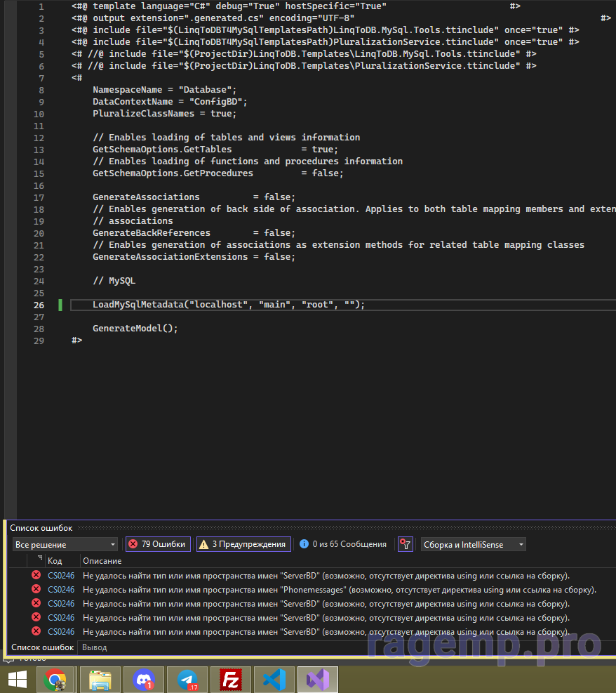This screenshot has width=616, height=693.
Task: Click the Visual Studio taskbar icon
Action: (x=318, y=680)
